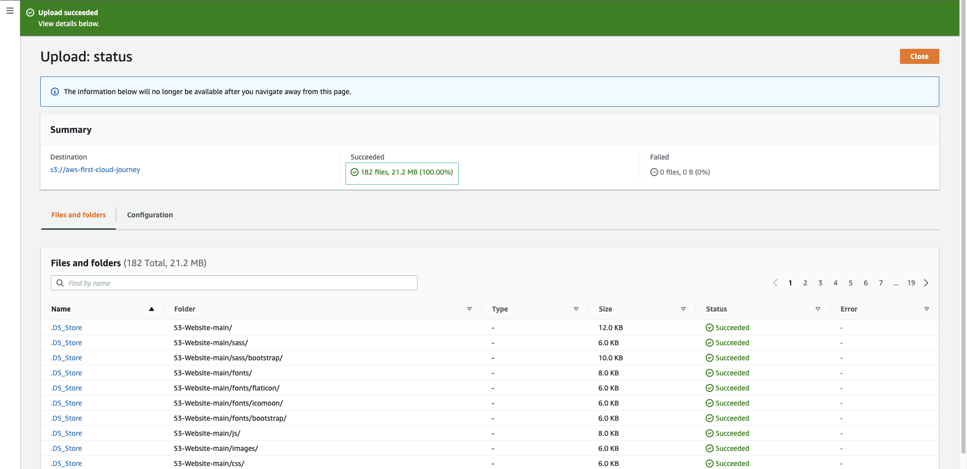Open Size column sort dropdown
This screenshot has height=469, width=967.
(x=683, y=309)
